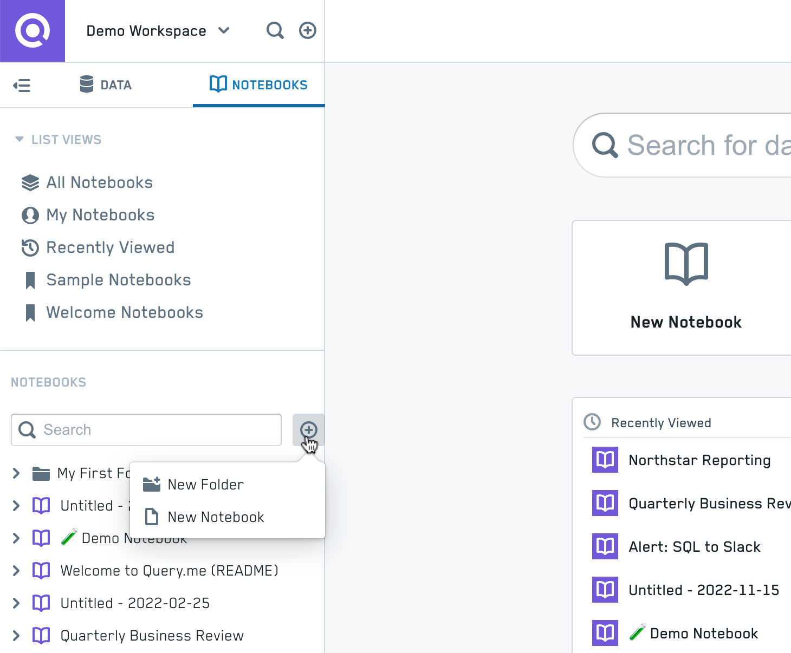Viewport: 791px width, 653px height.
Task: Switch to the DATA tab
Action: tap(106, 85)
